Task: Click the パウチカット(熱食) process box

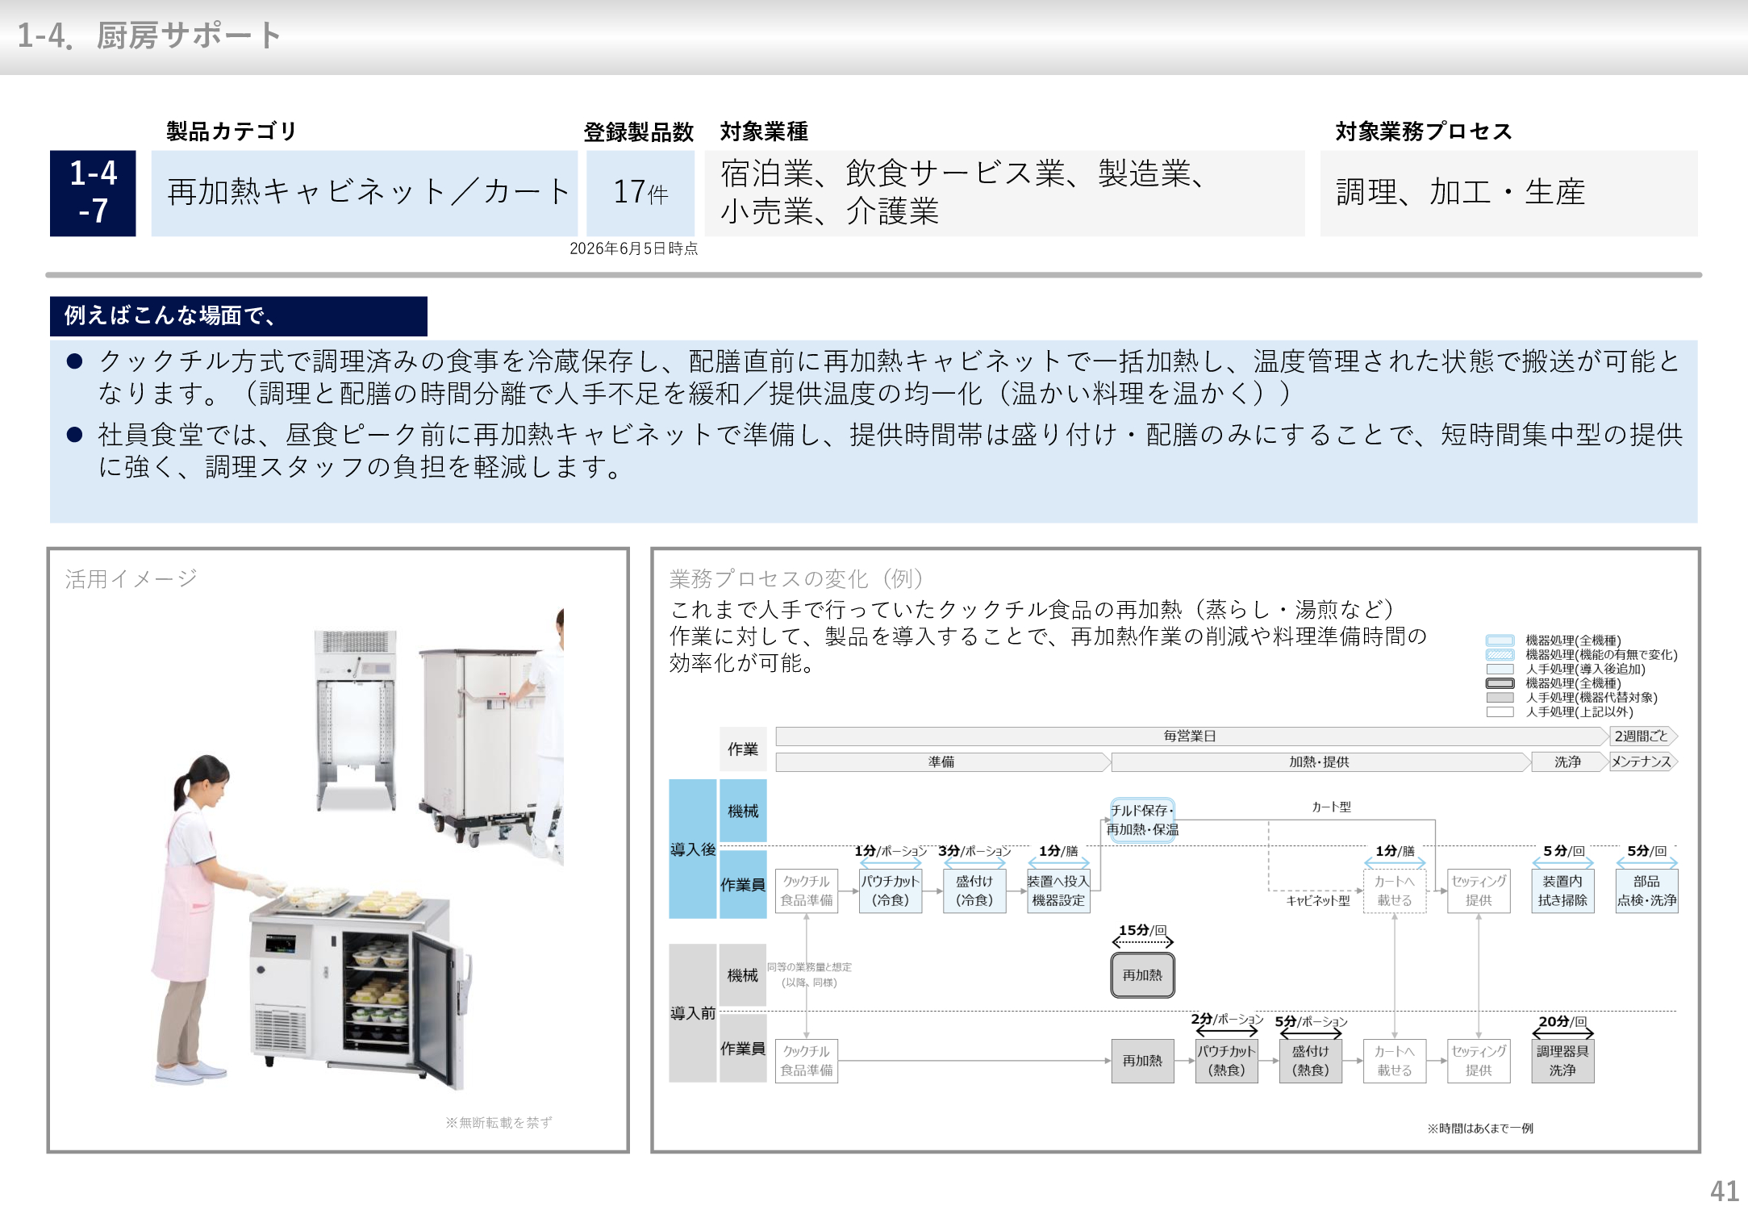Action: (1226, 1061)
